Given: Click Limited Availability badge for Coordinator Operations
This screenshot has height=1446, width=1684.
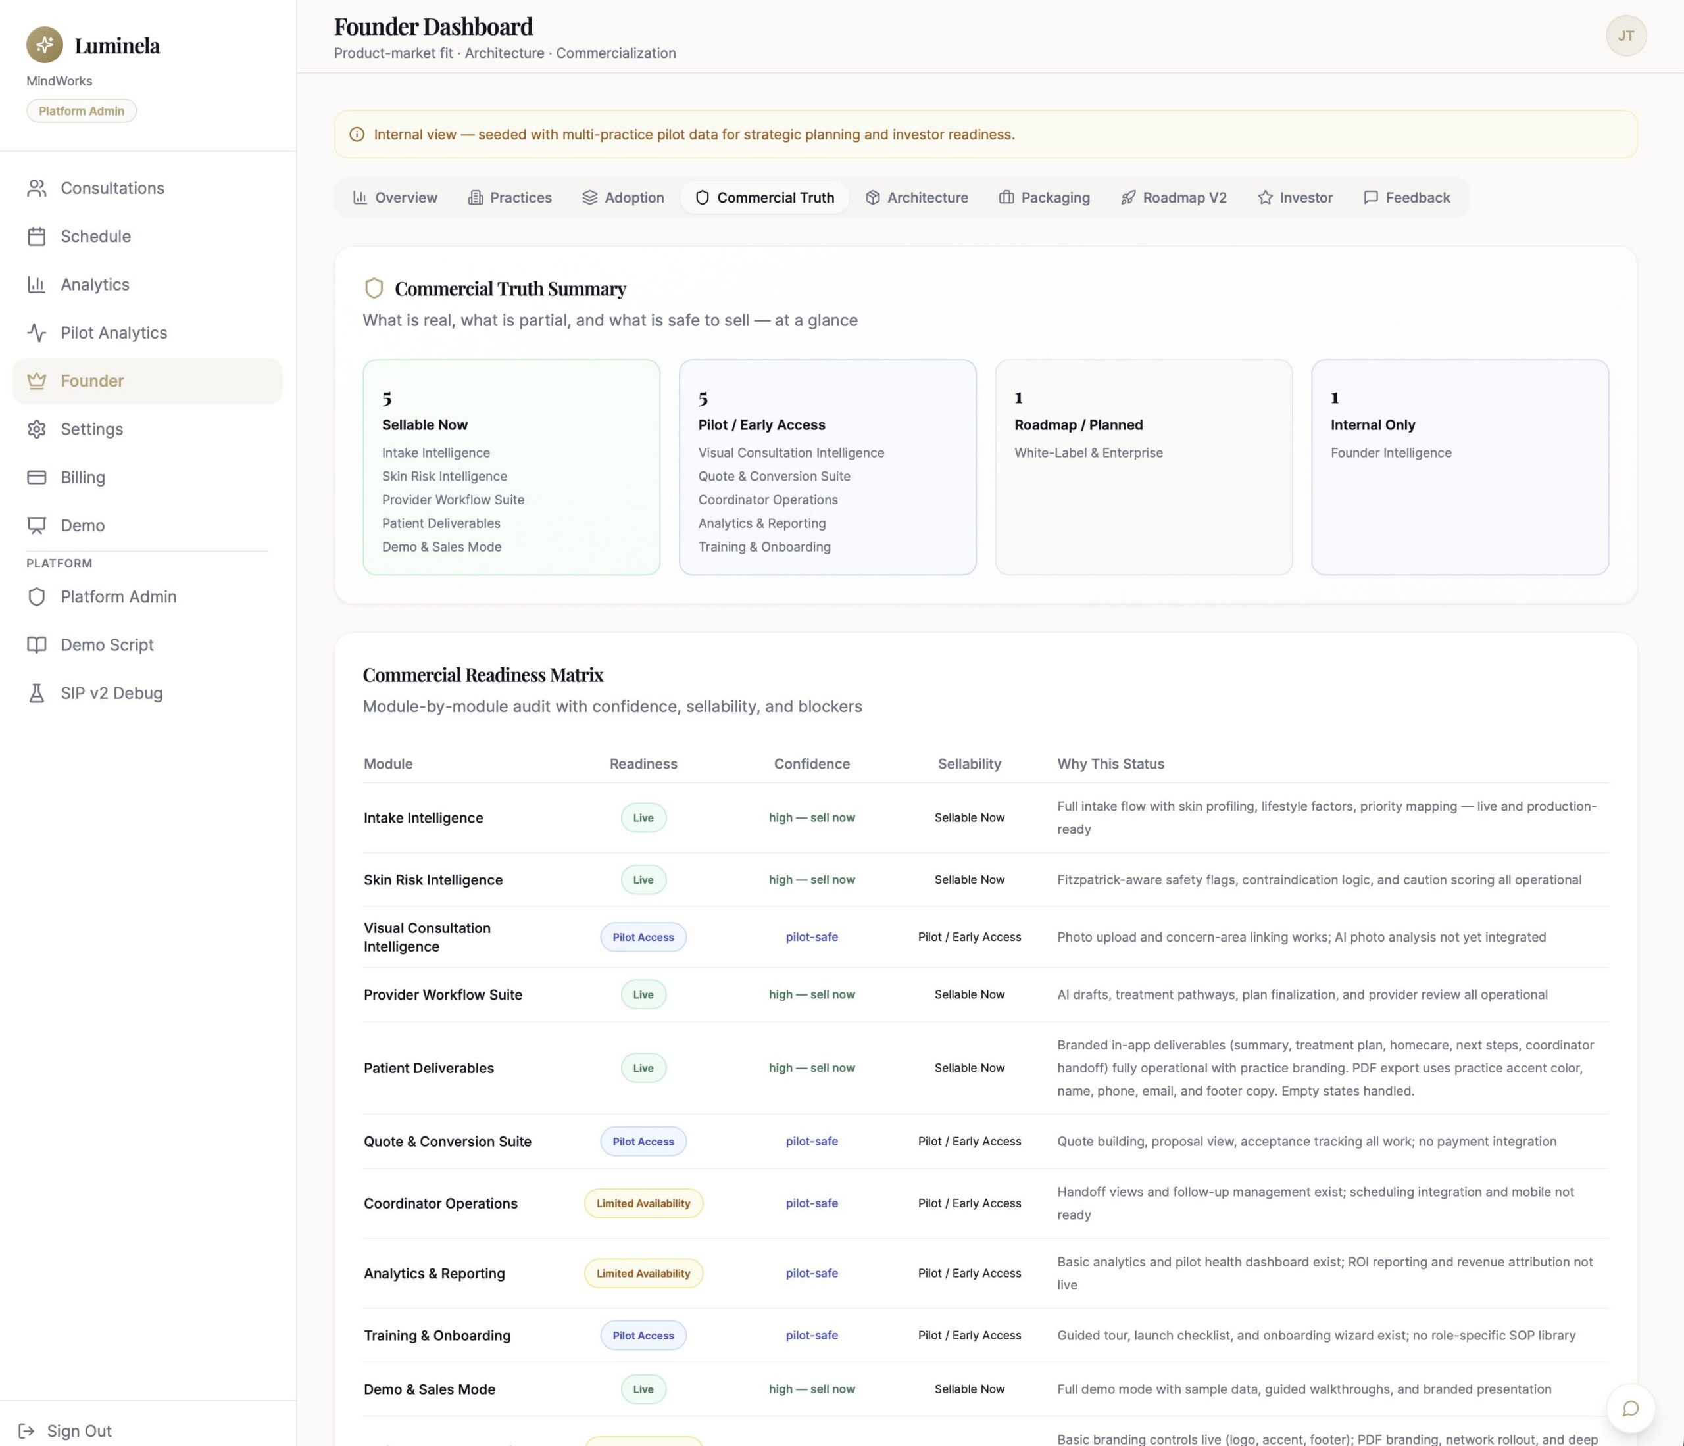Looking at the screenshot, I should click(643, 1203).
